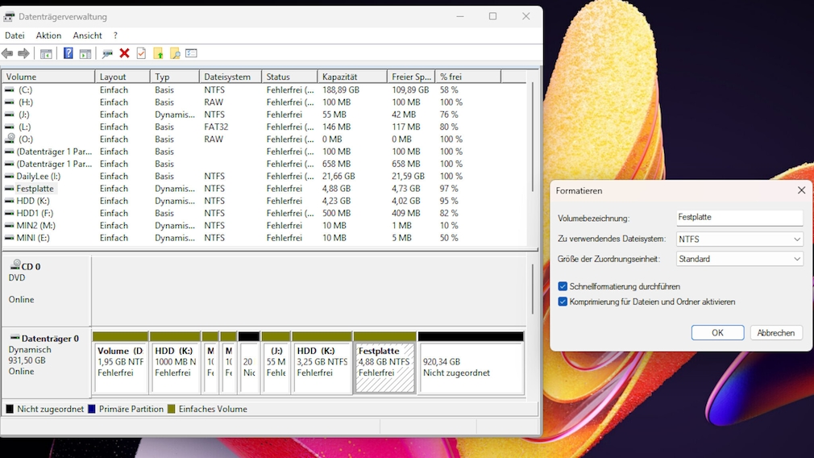This screenshot has width=814, height=458.
Task: Expand the Größe der Zuordnungseinheit dropdown
Action: click(739, 259)
